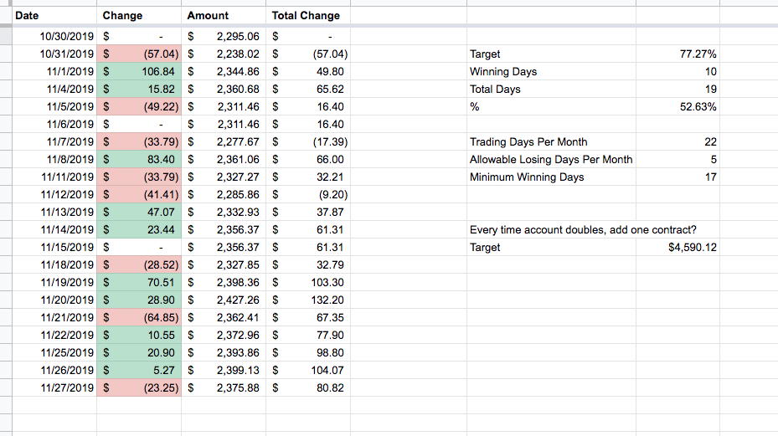778x436 pixels.
Task: Click the 2,285.86 amount cell
Action: point(224,194)
